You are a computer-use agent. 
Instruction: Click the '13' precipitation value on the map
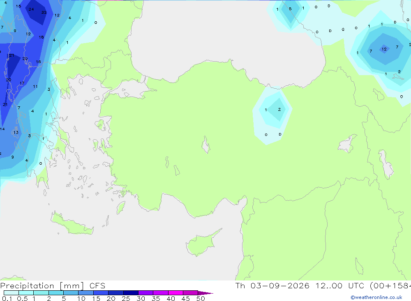16,132
